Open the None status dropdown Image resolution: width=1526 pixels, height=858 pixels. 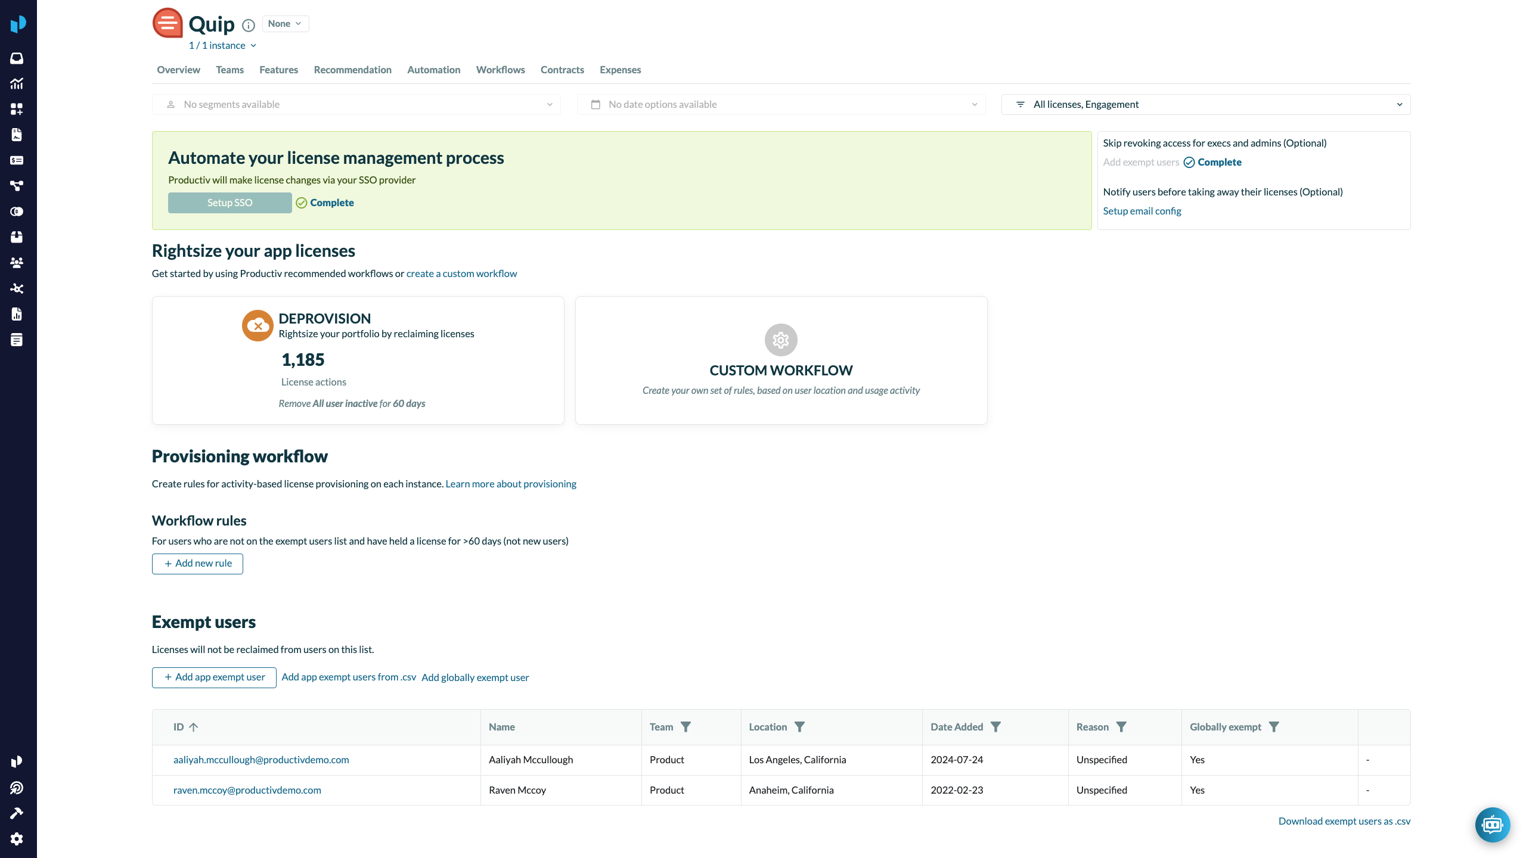(285, 24)
